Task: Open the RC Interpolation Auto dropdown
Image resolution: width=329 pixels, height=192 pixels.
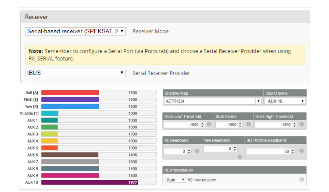Action: [175, 180]
